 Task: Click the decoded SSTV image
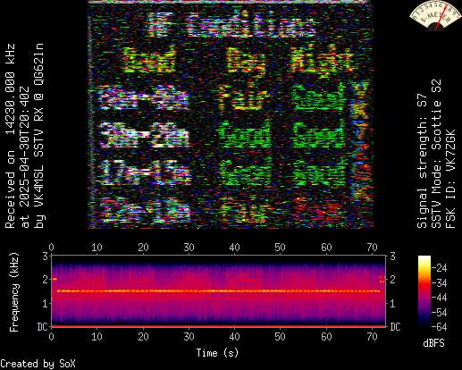pyautogui.click(x=231, y=114)
